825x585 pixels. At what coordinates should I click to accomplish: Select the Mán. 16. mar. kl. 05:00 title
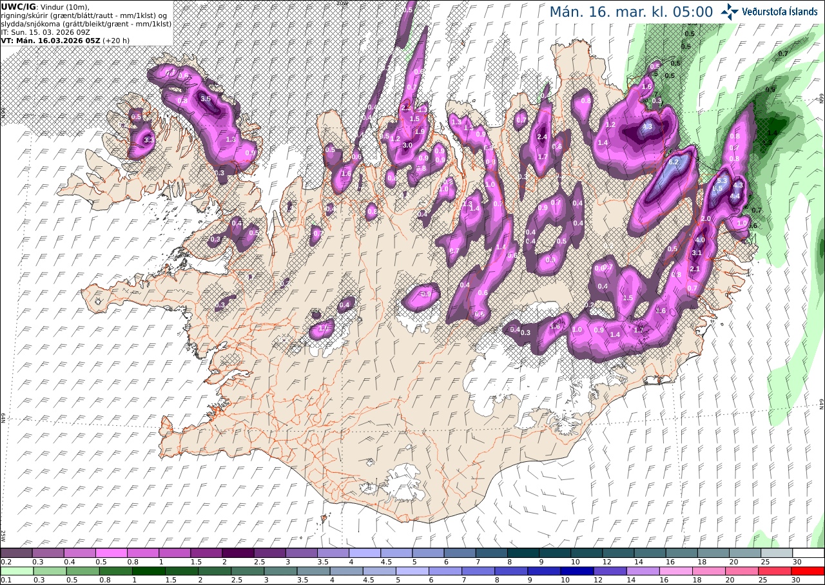(631, 12)
